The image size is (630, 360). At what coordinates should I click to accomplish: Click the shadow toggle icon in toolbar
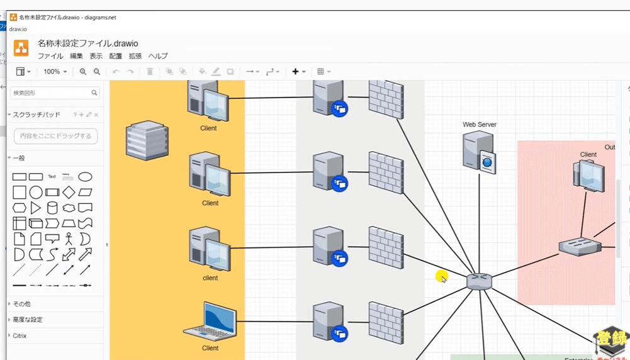230,72
